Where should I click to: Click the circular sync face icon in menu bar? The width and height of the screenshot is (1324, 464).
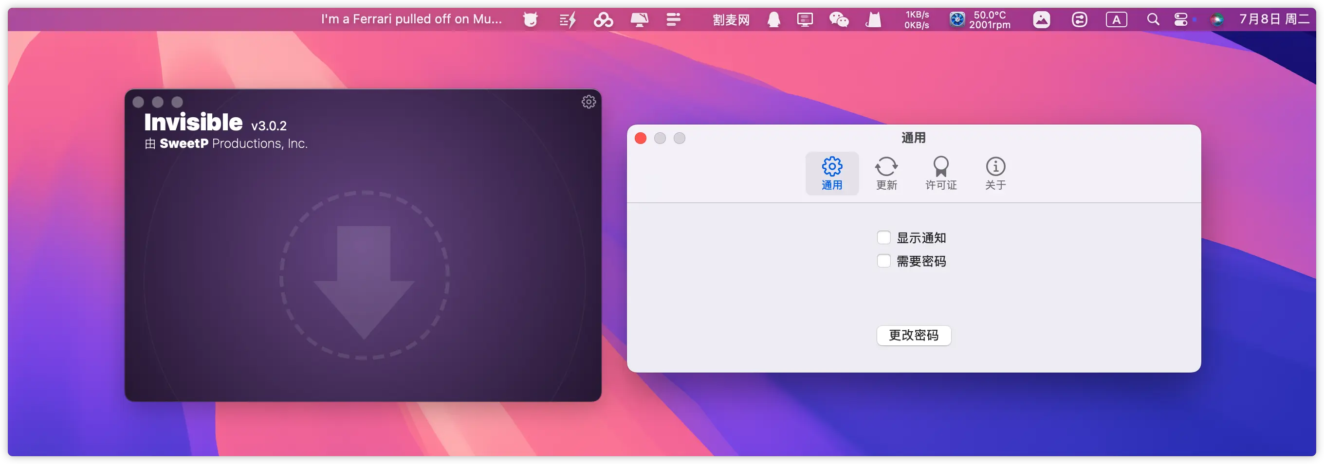[1079, 19]
